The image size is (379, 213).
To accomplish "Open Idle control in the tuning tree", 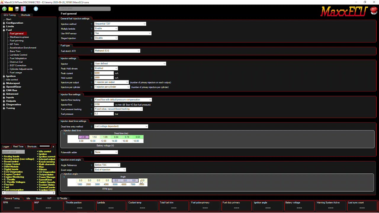I will coord(12,80).
